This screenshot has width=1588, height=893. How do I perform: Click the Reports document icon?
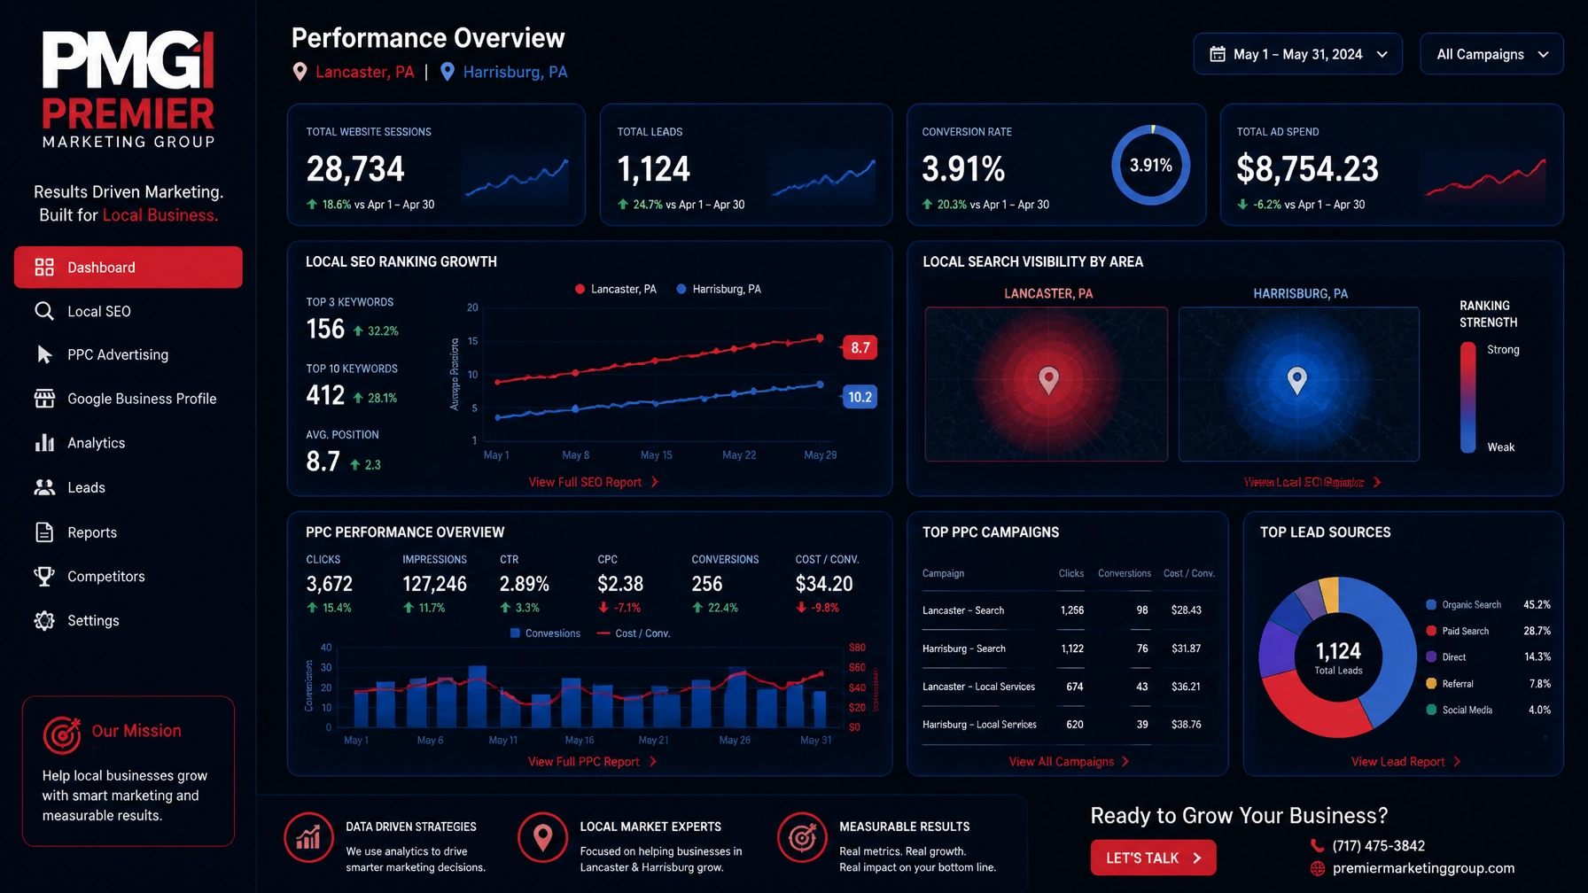pyautogui.click(x=44, y=532)
